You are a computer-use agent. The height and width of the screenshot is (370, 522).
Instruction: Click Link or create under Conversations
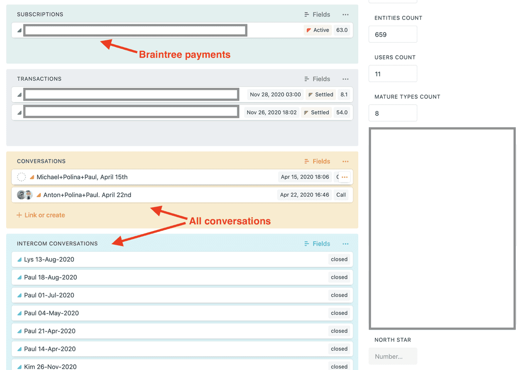click(40, 215)
